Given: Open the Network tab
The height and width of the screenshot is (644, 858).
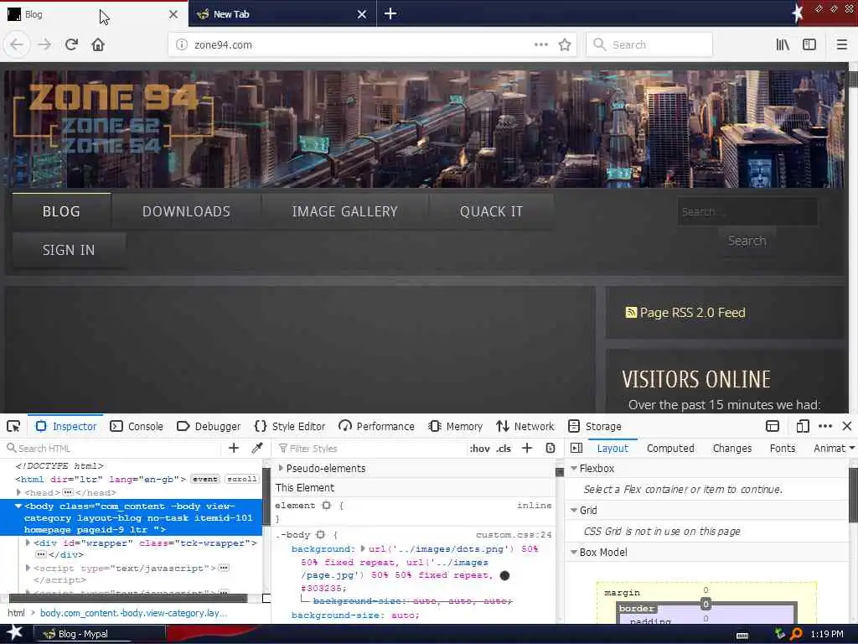Looking at the screenshot, I should 525,426.
